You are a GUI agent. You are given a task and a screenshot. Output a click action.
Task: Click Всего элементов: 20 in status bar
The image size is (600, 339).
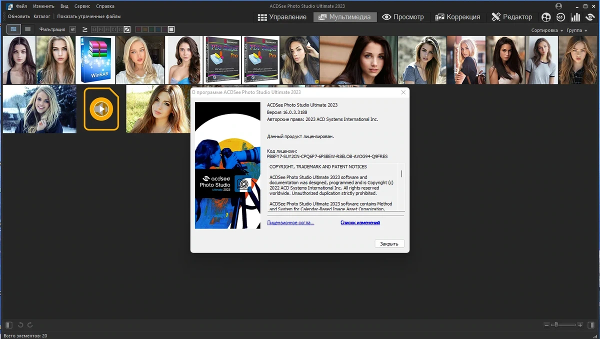click(24, 335)
